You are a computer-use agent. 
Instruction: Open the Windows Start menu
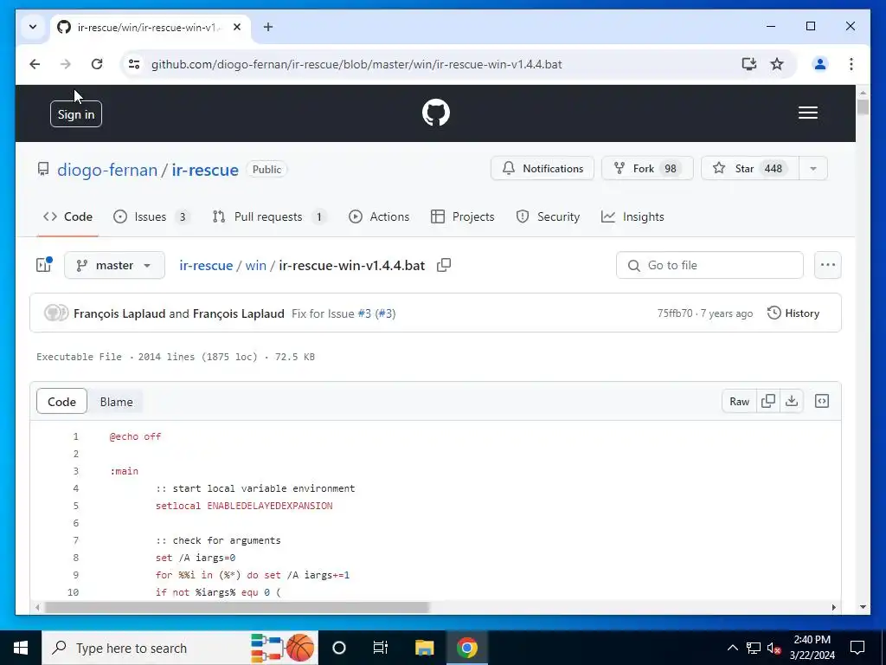[21, 648]
